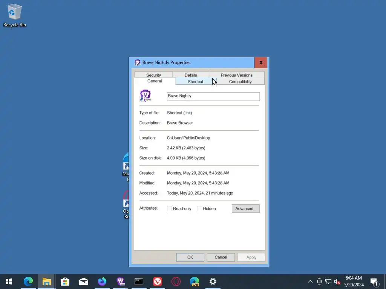Click the 'Shortcut (.lnk)' file type text
Screen dimensions: 386x289
tap(179, 113)
